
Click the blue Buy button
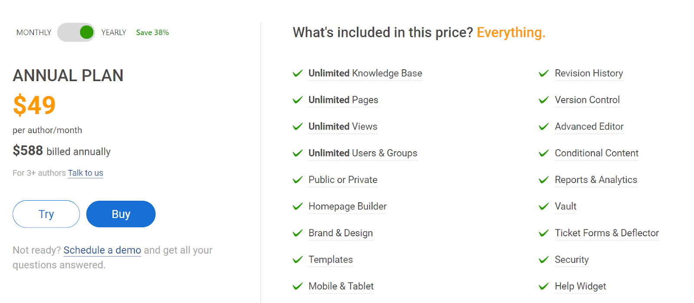coord(121,214)
